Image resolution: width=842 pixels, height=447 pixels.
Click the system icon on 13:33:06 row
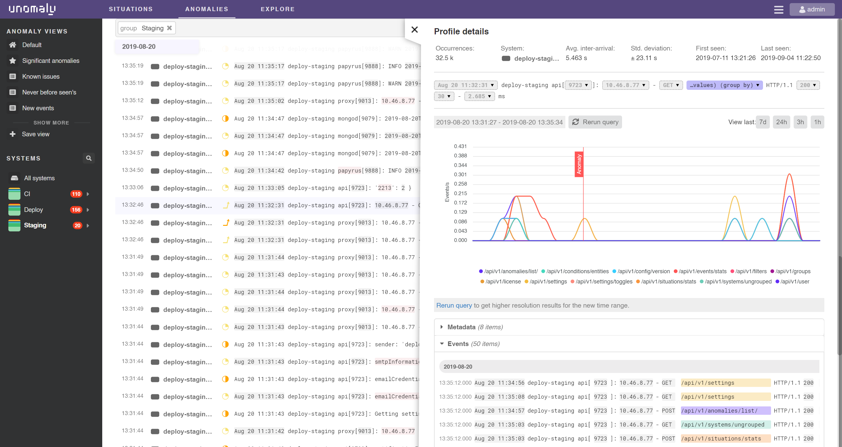(155, 188)
